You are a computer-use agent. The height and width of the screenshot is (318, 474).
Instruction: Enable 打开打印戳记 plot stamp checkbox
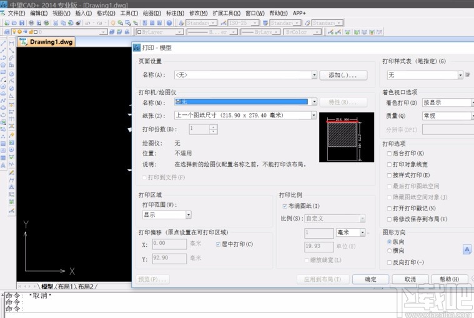pyautogui.click(x=389, y=208)
